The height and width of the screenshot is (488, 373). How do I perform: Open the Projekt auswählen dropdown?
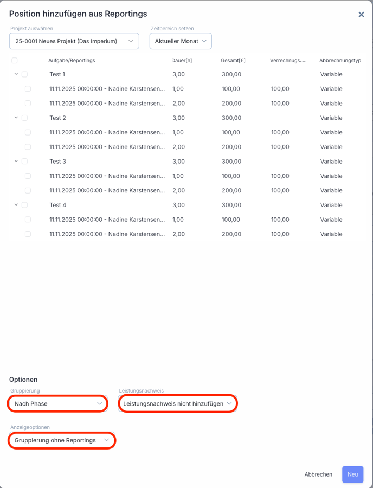point(74,41)
